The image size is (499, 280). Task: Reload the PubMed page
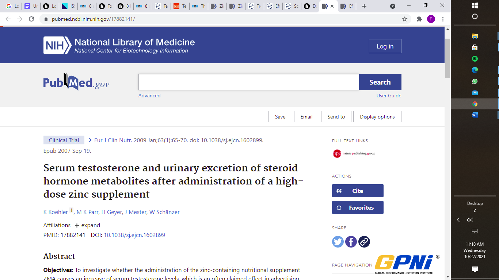31,19
